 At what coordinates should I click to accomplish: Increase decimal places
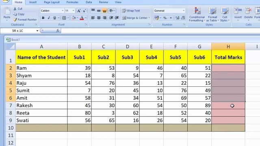[177, 18]
